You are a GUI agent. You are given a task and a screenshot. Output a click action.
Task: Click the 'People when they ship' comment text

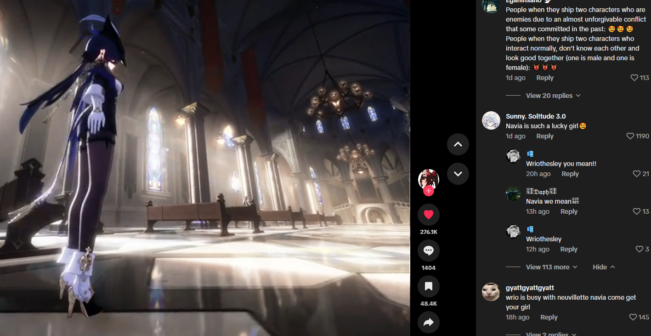[x=576, y=39]
